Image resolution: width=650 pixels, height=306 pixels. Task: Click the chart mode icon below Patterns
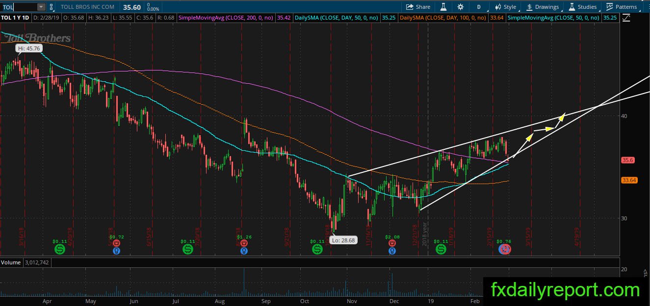tap(626, 18)
